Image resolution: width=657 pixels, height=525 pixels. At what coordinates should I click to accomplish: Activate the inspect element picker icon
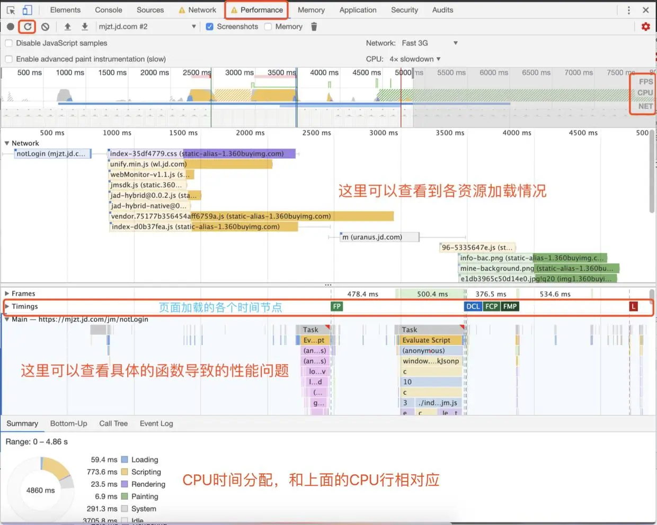click(x=11, y=10)
